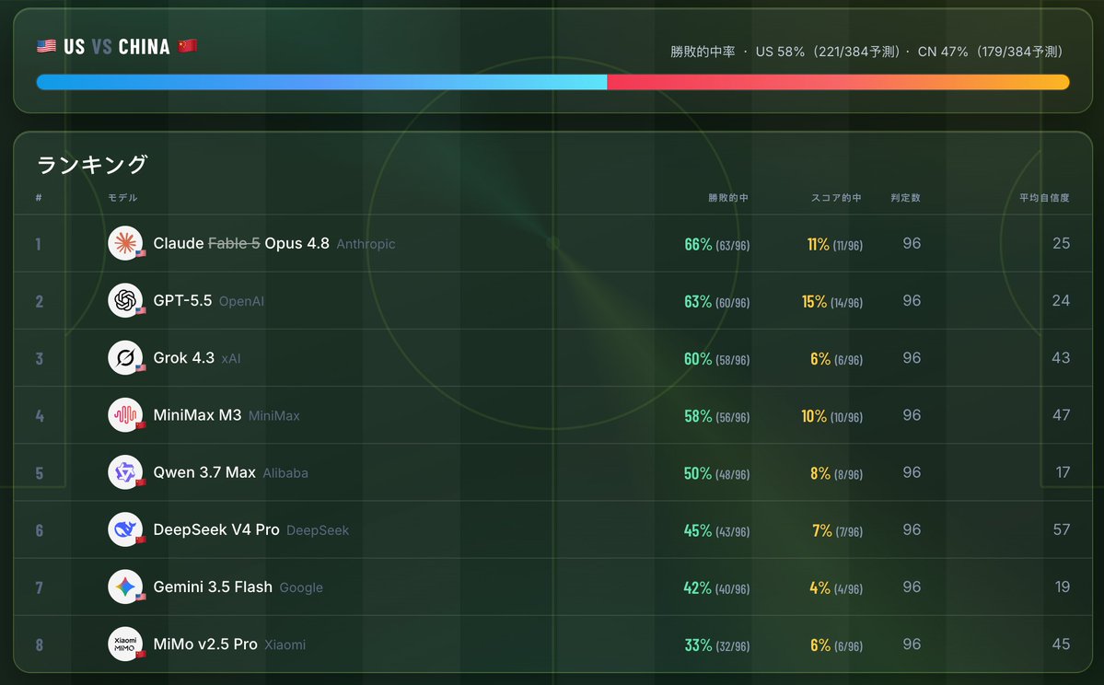Viewport: 1104px width, 685px height.
Task: Click the Claude Anthropic starburst logo
Action: (x=125, y=243)
